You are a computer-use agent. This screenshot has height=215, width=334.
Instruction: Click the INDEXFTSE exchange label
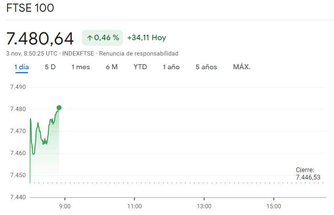pyautogui.click(x=78, y=54)
